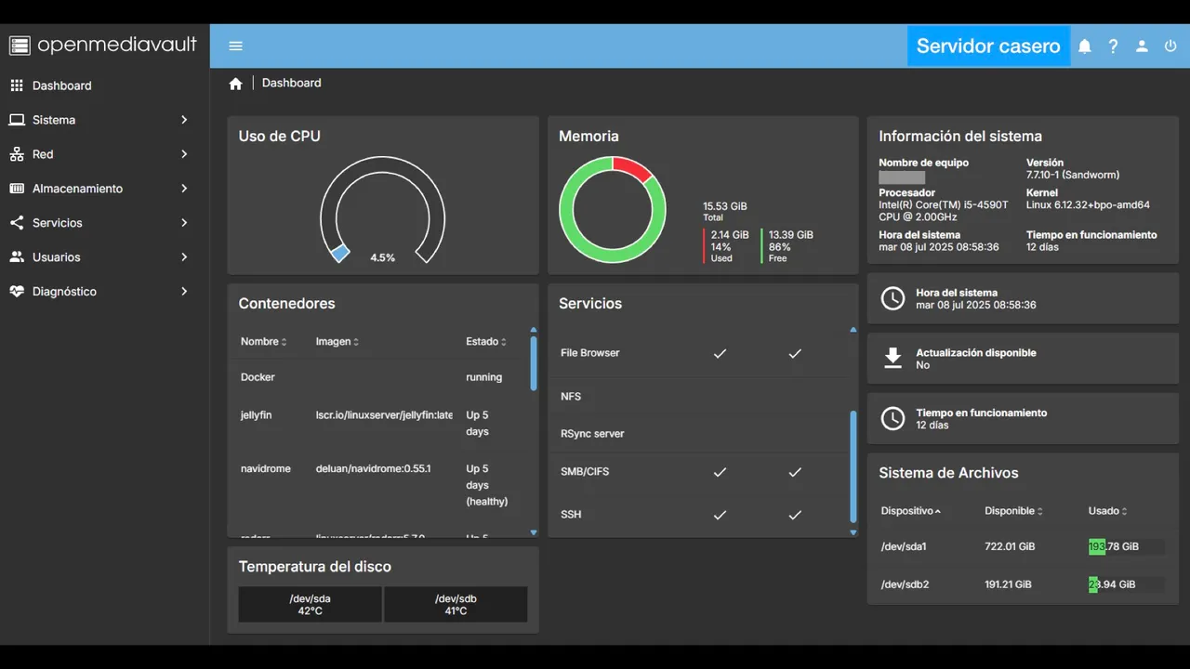The width and height of the screenshot is (1190, 669).
Task: Click the /dev/sda1 used space bar
Action: click(x=1126, y=546)
